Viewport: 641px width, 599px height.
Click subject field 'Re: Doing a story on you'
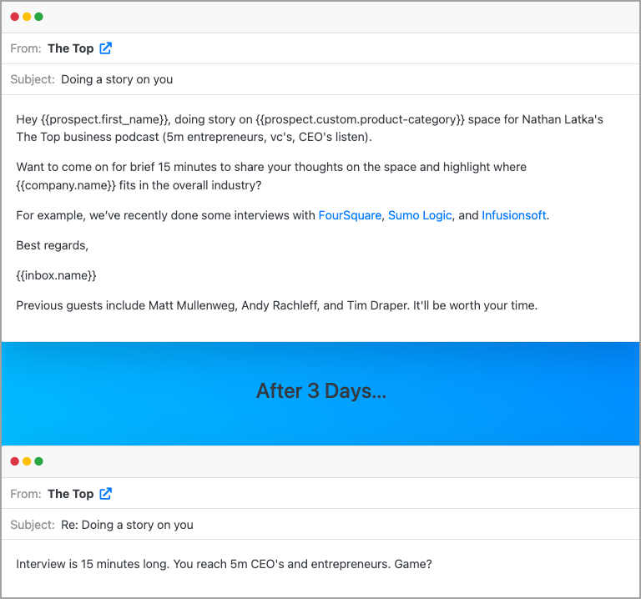pyautogui.click(x=127, y=525)
